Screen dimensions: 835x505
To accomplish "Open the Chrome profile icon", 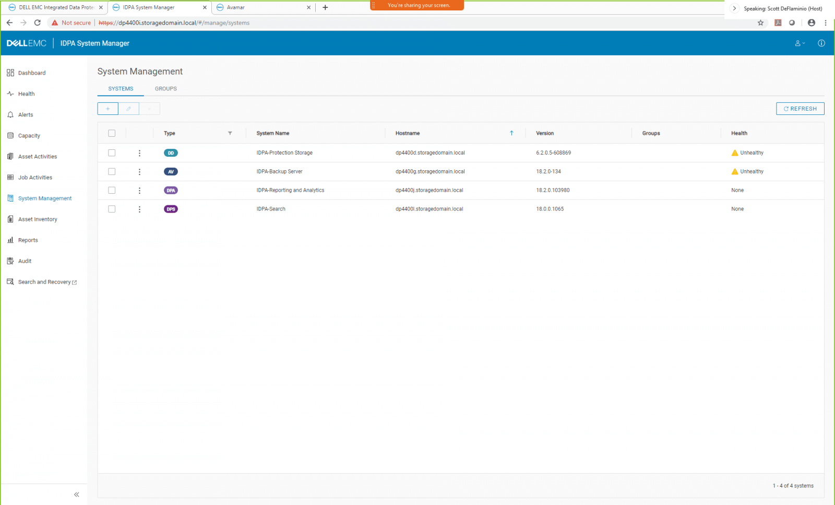I will point(811,22).
